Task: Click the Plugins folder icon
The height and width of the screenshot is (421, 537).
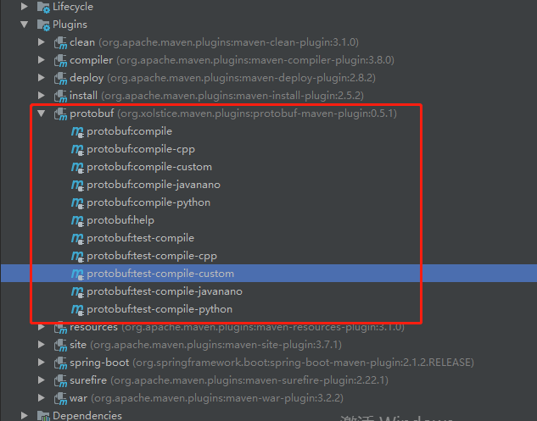Action: tap(43, 25)
